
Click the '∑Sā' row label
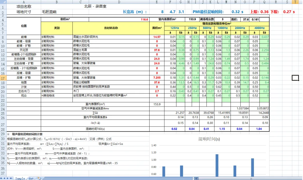click(x=95, y=113)
